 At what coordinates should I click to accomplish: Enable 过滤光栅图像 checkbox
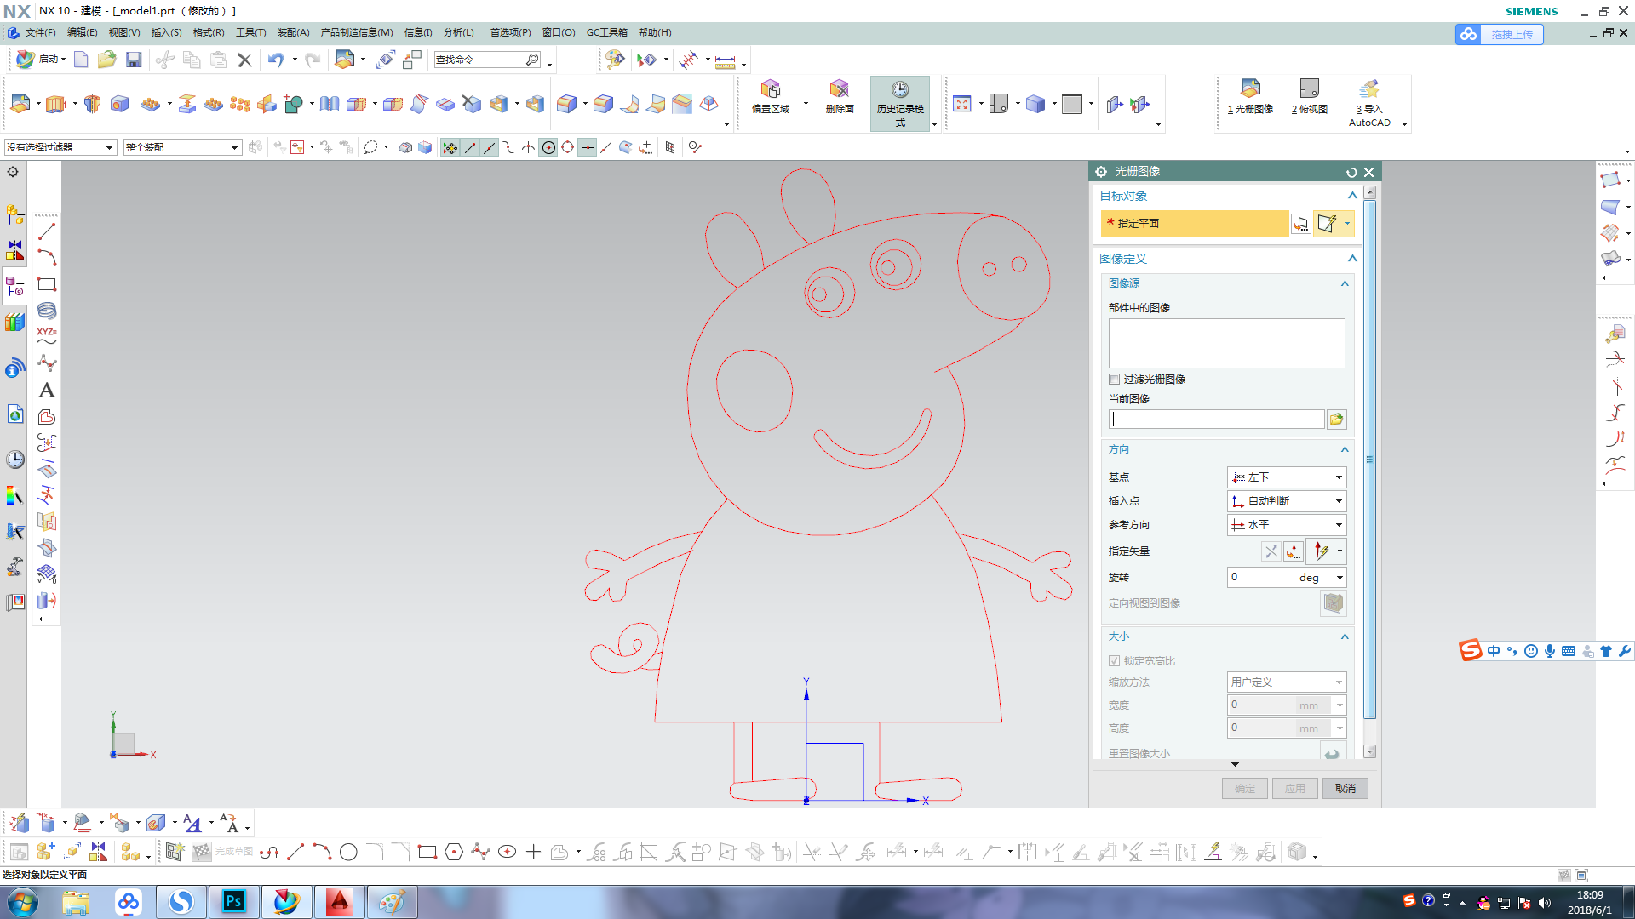click(1114, 380)
